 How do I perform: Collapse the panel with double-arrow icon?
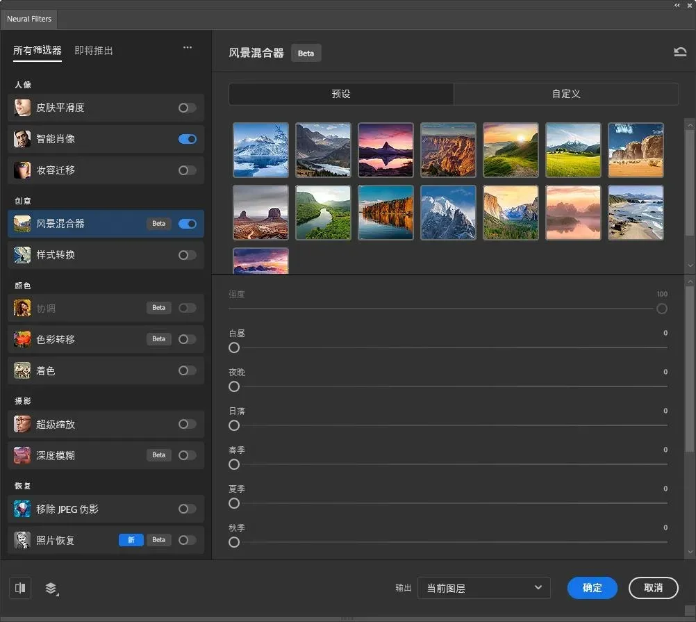[x=678, y=5]
